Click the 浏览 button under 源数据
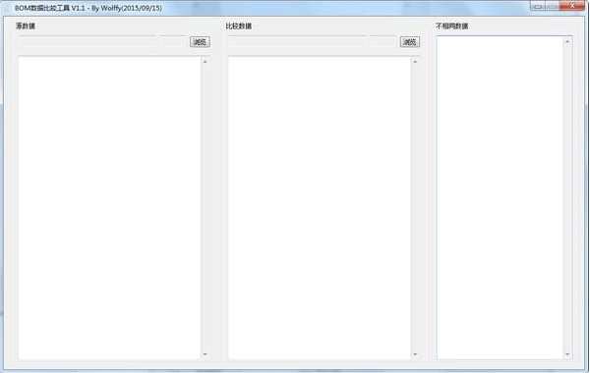590x373 pixels. [200, 42]
